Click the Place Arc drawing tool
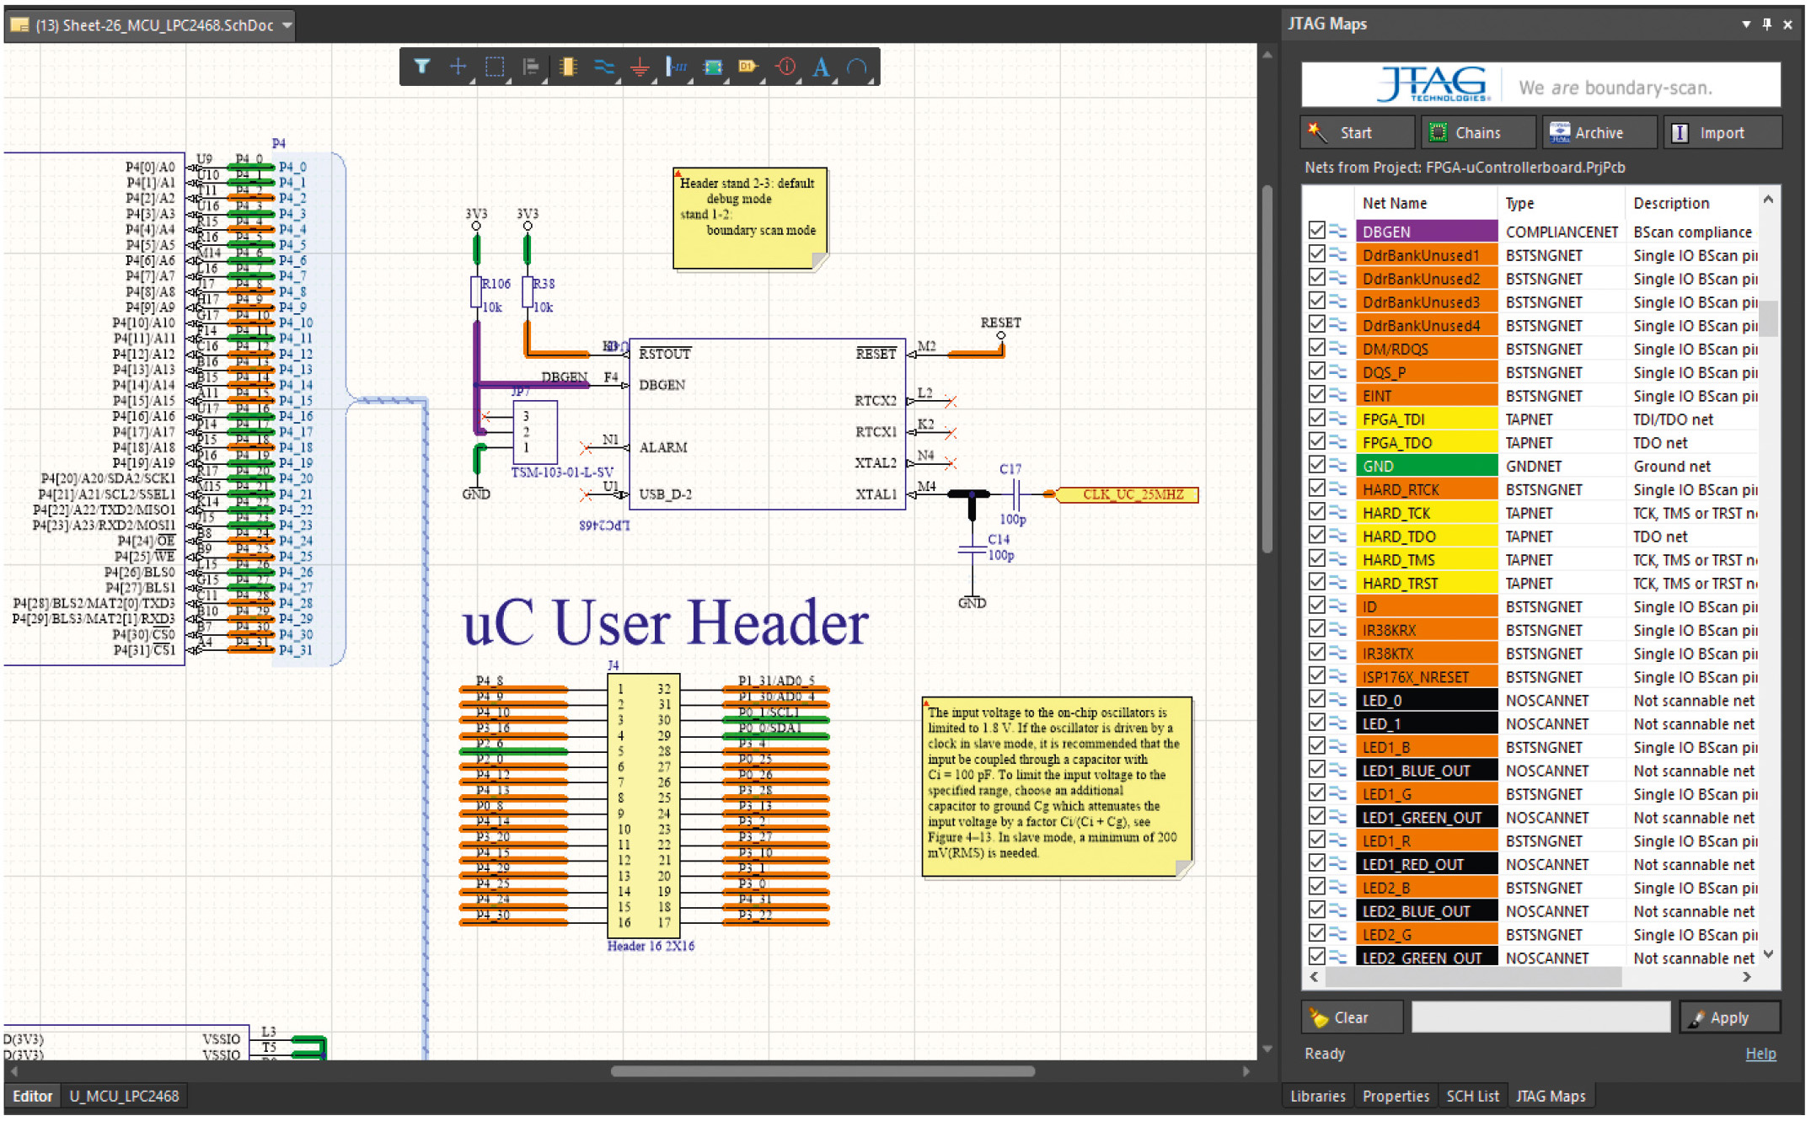This screenshot has height=1121, width=1811. tap(856, 67)
